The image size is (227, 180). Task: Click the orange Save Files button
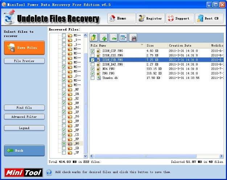(x=24, y=48)
